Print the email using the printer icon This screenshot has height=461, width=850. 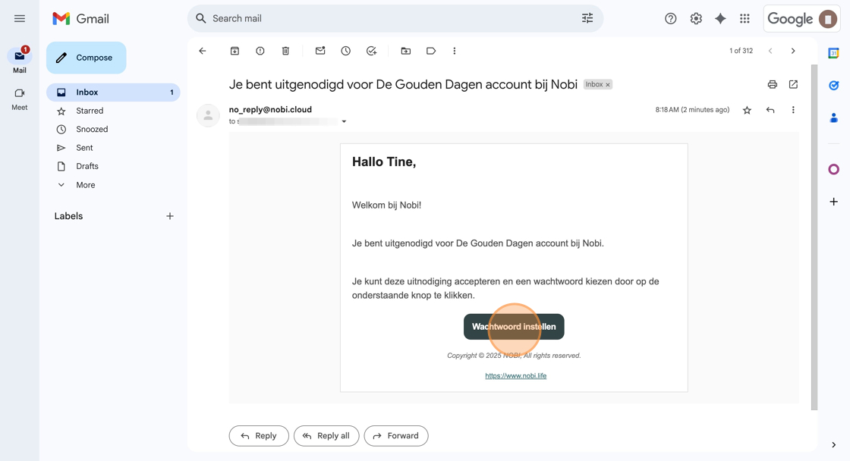coord(772,84)
